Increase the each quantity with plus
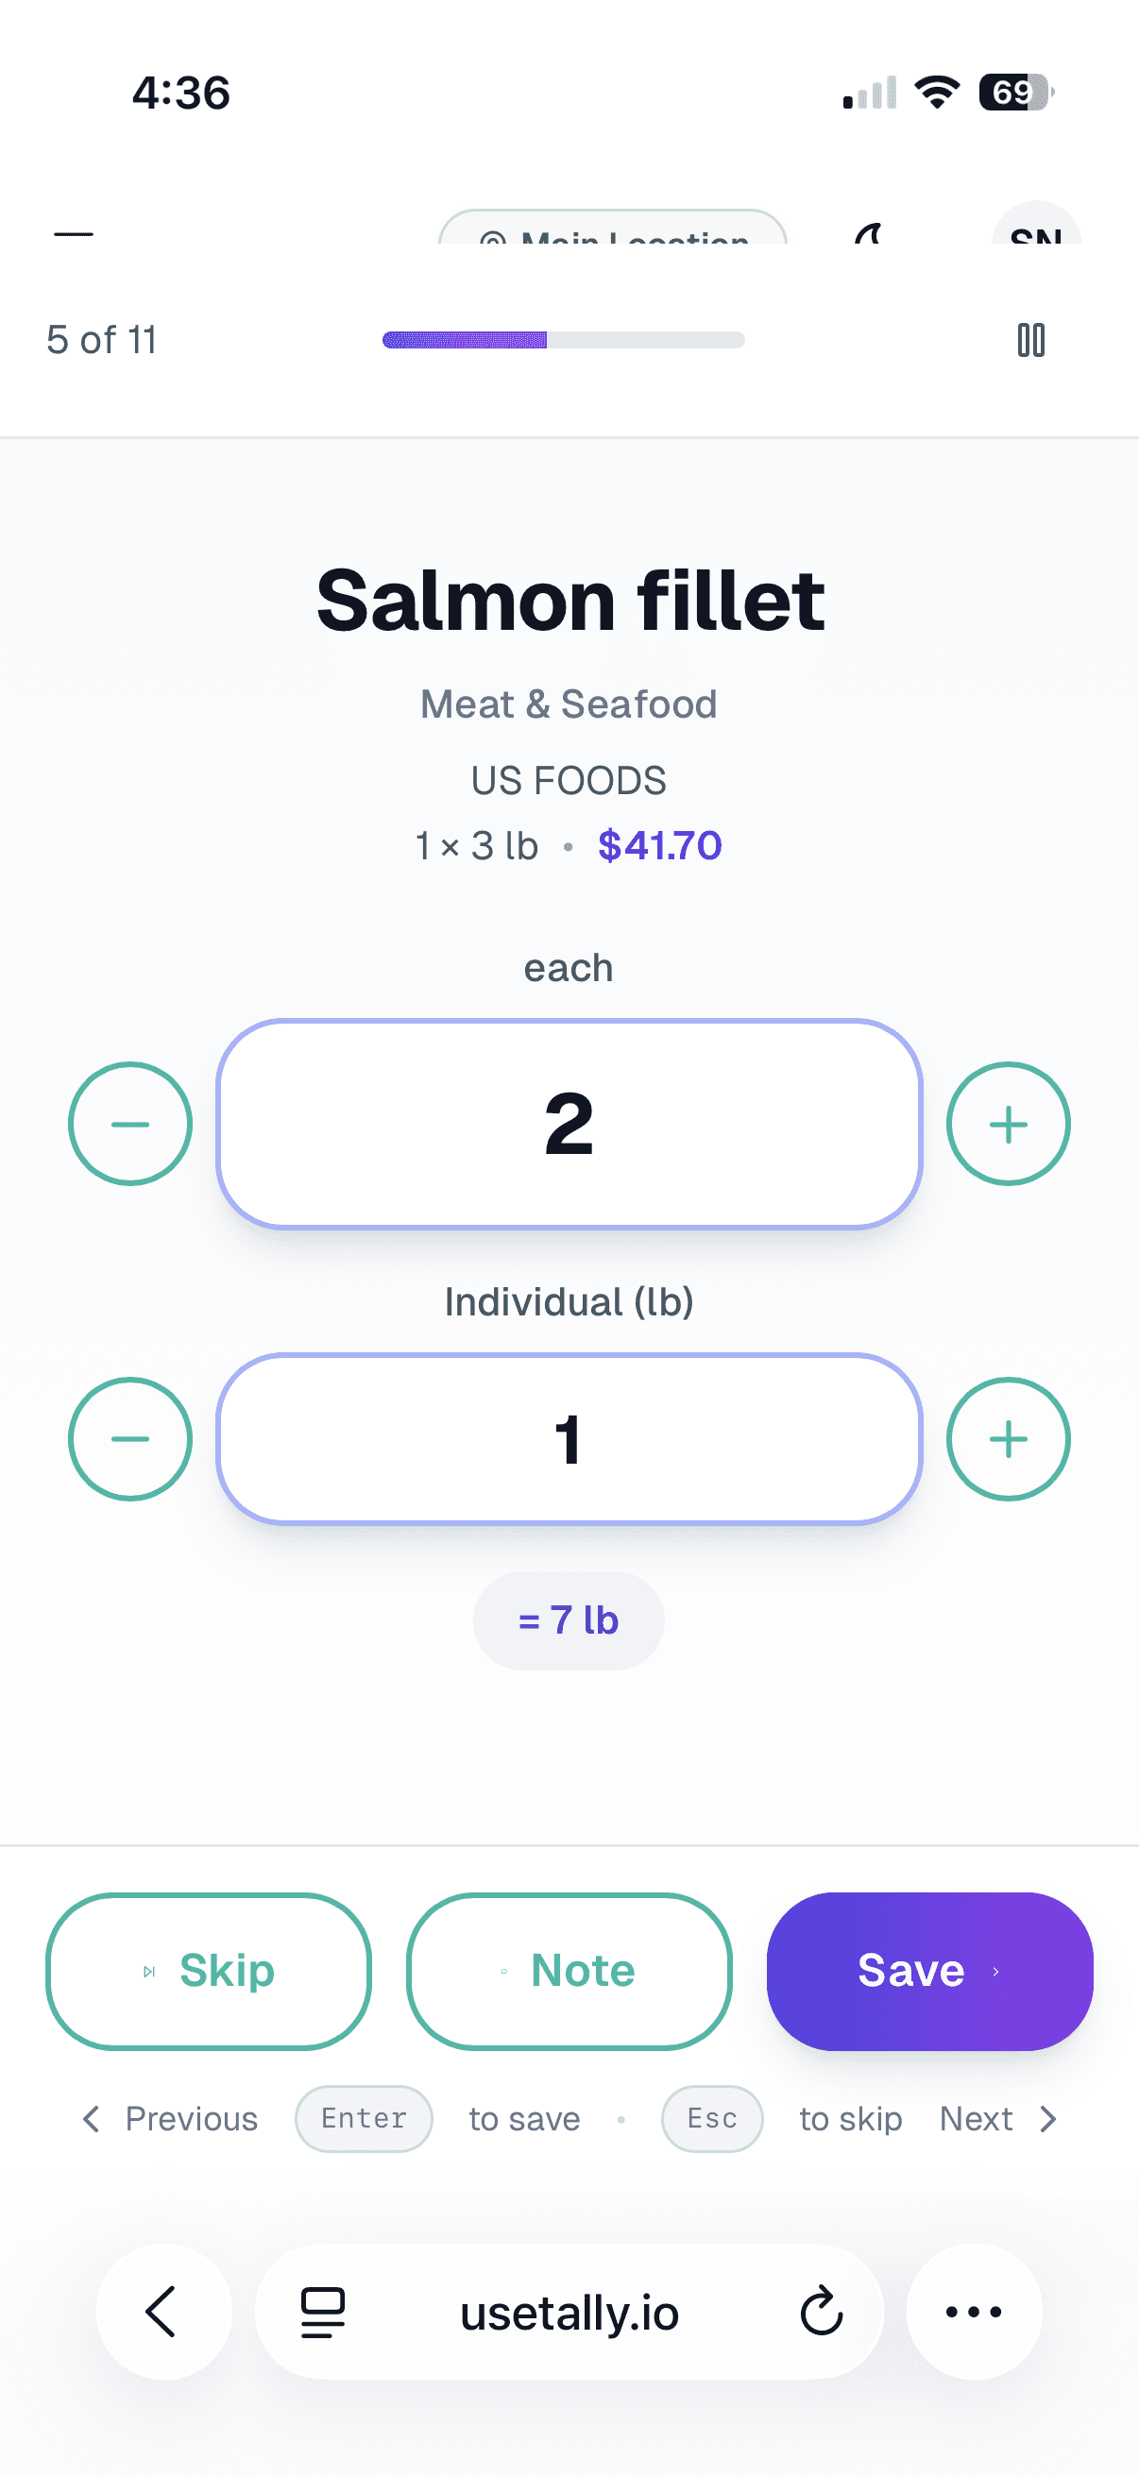Screen dimensions: 1139x2476 pyautogui.click(x=1008, y=1123)
